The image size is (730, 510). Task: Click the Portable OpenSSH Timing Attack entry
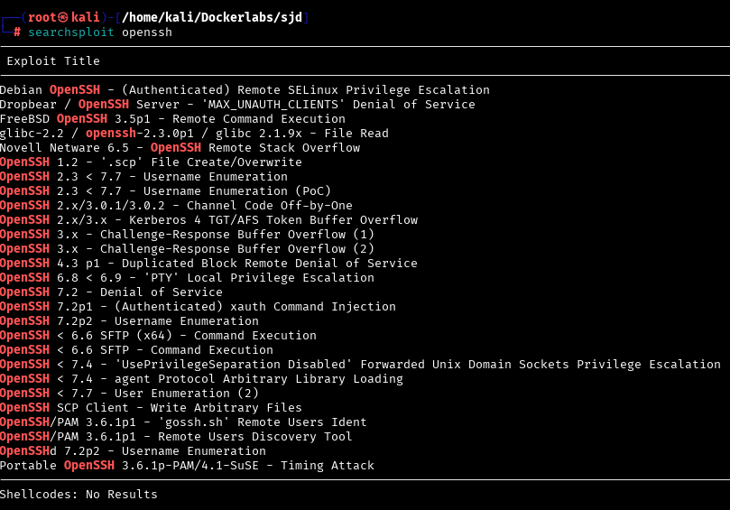[187, 466]
